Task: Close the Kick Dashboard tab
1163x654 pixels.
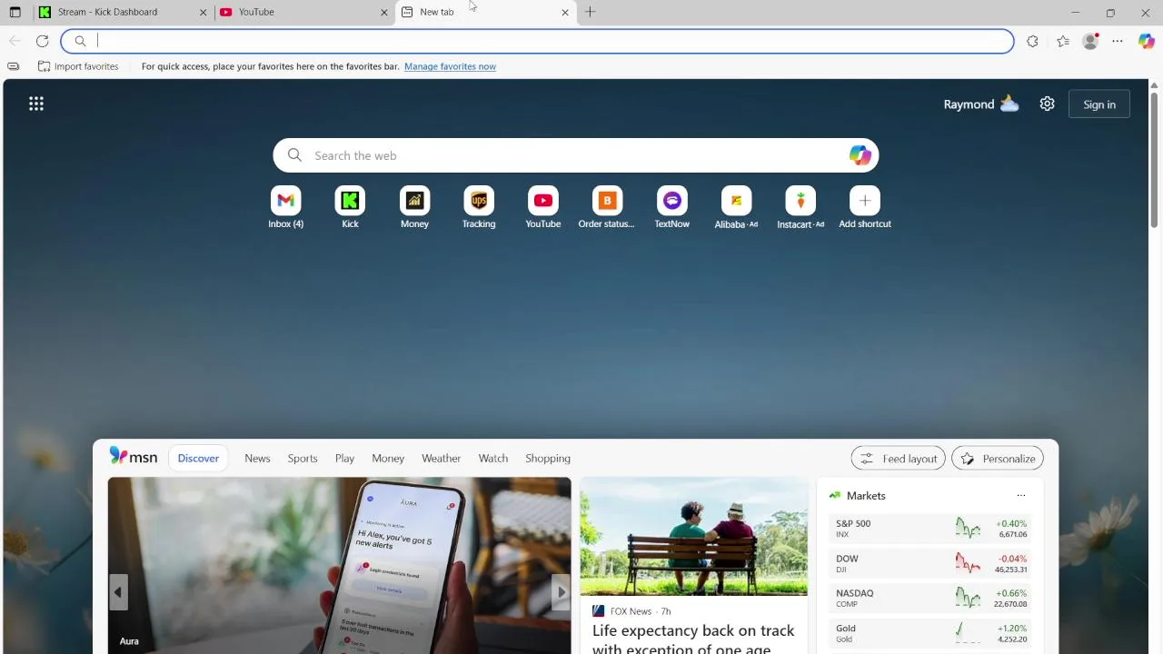Action: 203,12
